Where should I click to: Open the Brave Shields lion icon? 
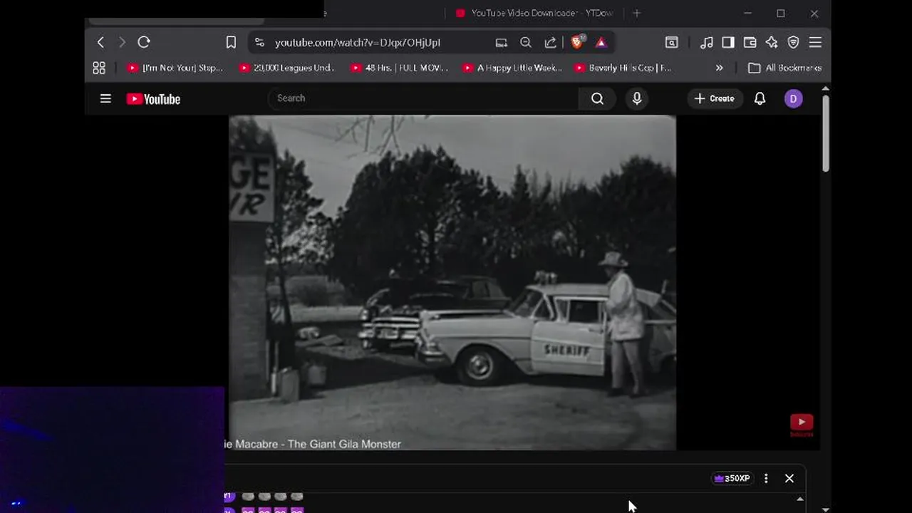click(577, 42)
